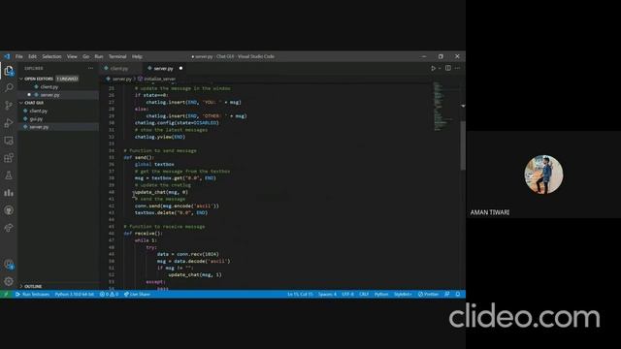Screen dimensions: 621x349
Task: Click Live Share in the status bar
Action: [137, 295]
